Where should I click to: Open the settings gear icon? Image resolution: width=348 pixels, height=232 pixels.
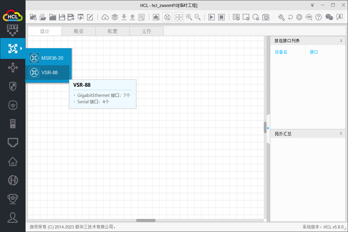pyautogui.click(x=299, y=17)
